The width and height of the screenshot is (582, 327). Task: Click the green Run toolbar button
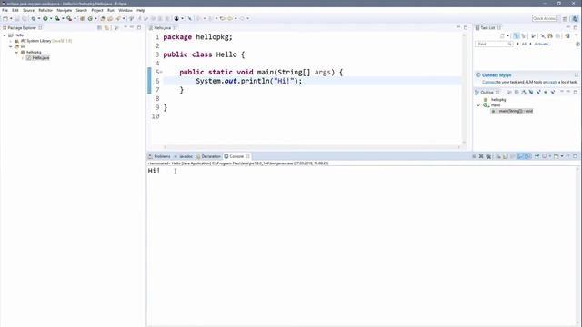point(45,18)
